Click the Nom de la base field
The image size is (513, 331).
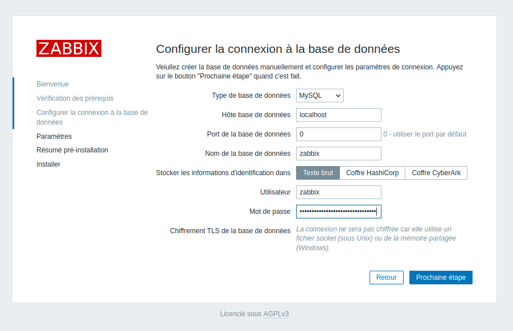[338, 154]
